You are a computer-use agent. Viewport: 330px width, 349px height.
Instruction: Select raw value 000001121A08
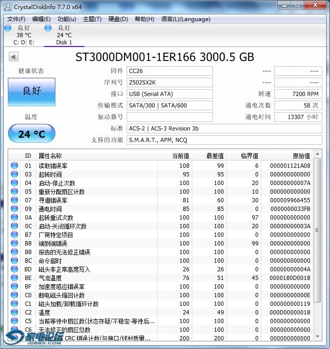point(290,165)
